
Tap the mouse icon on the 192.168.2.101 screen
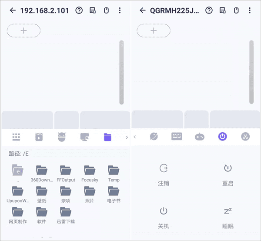(107, 10)
